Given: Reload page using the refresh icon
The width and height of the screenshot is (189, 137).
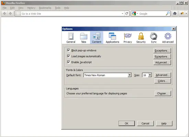Looking at the screenshot, I should [126, 14].
